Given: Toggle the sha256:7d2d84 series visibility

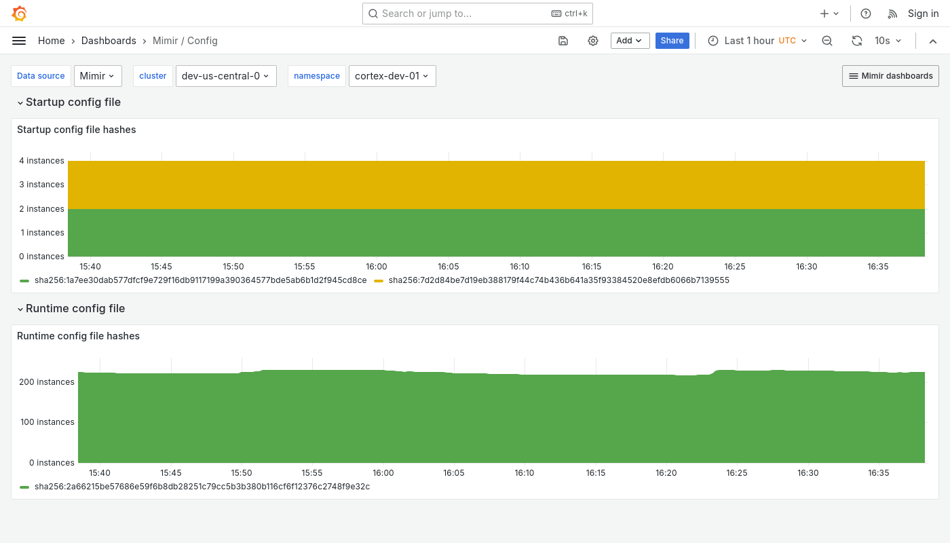Looking at the screenshot, I should [x=558, y=280].
